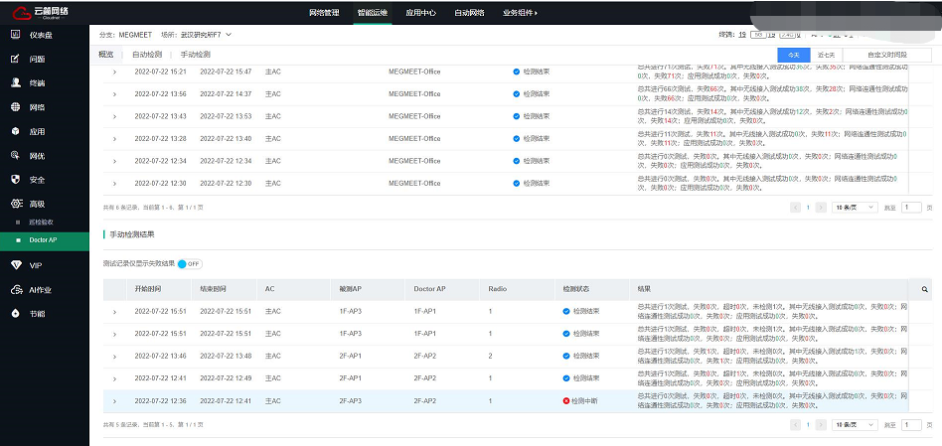Toggle the show-failed-results-only OFF switch
This screenshot has height=446, width=942.
(x=189, y=263)
